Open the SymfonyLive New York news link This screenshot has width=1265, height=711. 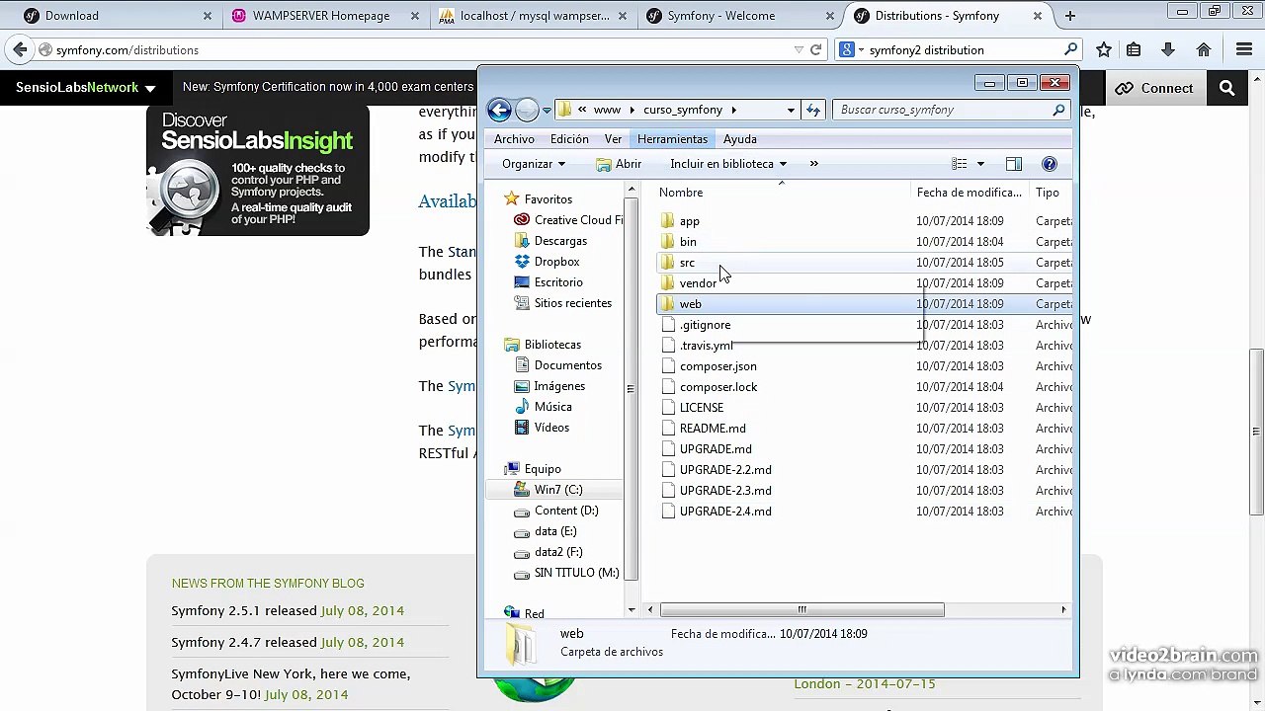291,684
